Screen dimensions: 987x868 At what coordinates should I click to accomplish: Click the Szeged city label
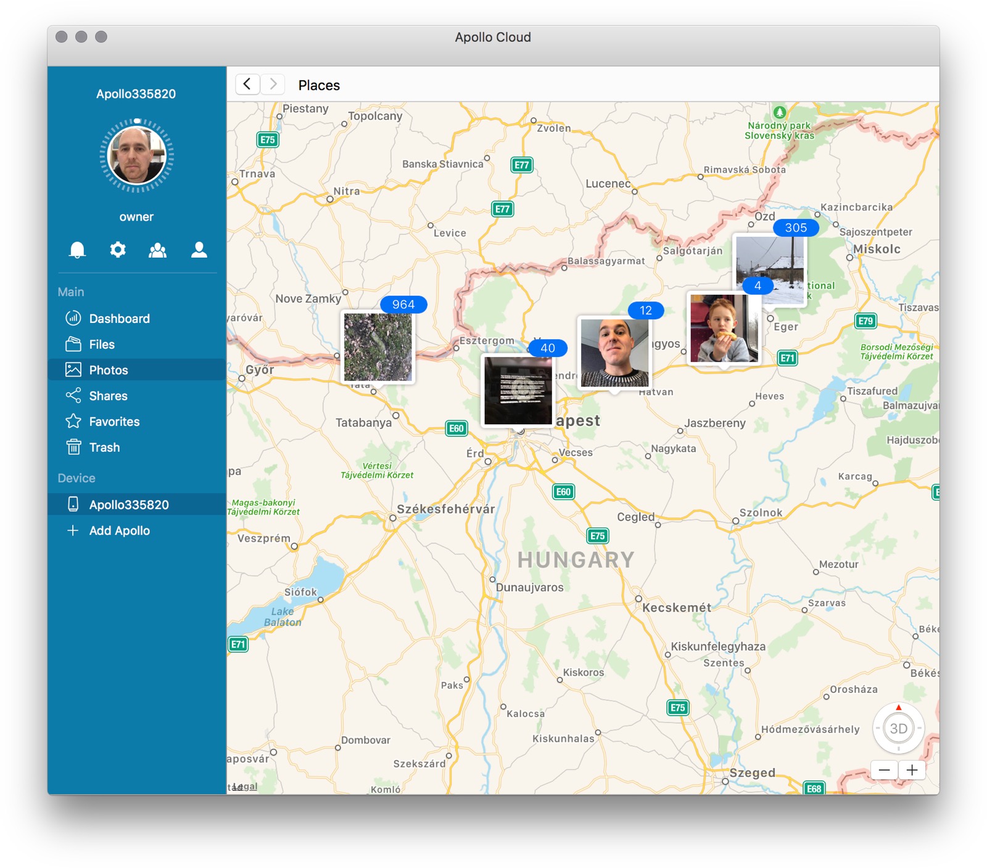point(753,772)
